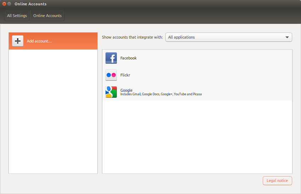Viewport: 301px width, 194px height.
Task: Click the plus icon for adding account
Action: pos(18,41)
